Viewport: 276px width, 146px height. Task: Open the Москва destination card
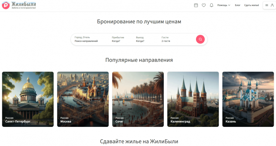tap(83, 99)
